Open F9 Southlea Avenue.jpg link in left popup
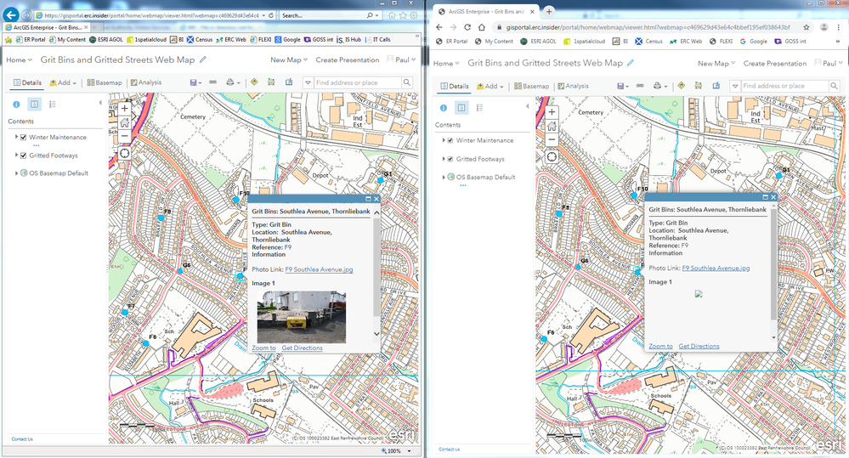 click(x=319, y=269)
